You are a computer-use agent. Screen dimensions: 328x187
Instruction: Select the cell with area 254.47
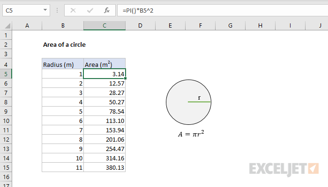(104, 149)
